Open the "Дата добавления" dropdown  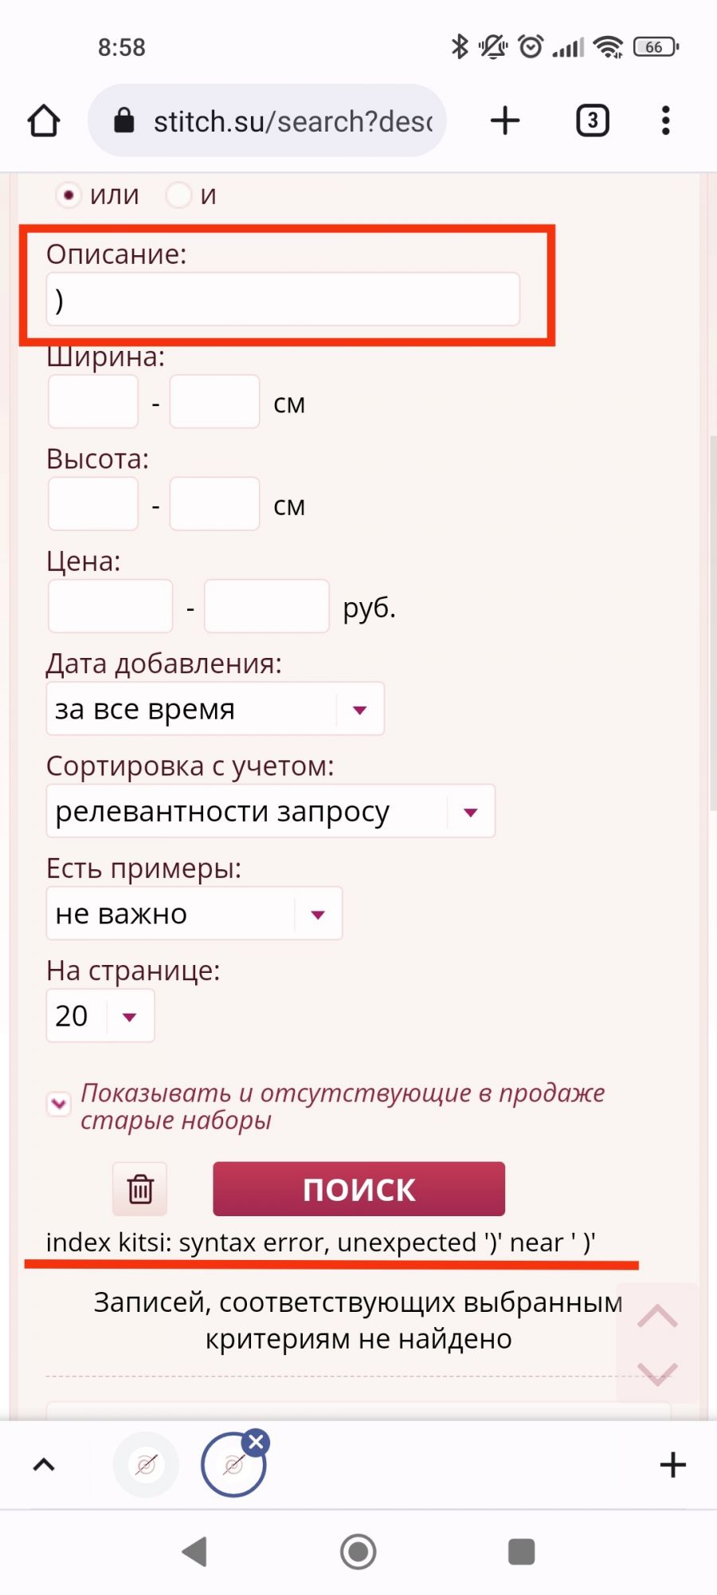[x=215, y=709]
